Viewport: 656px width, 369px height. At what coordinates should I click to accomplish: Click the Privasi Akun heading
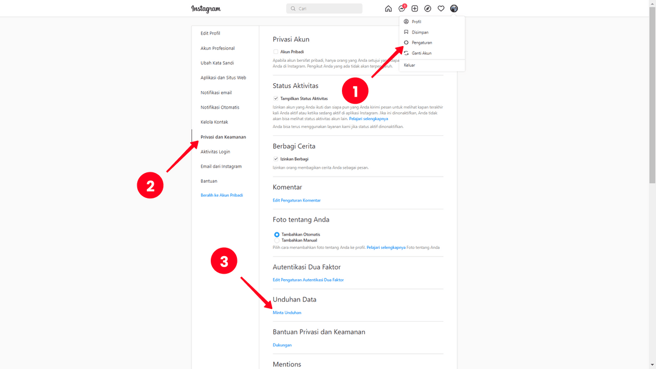[x=291, y=39]
